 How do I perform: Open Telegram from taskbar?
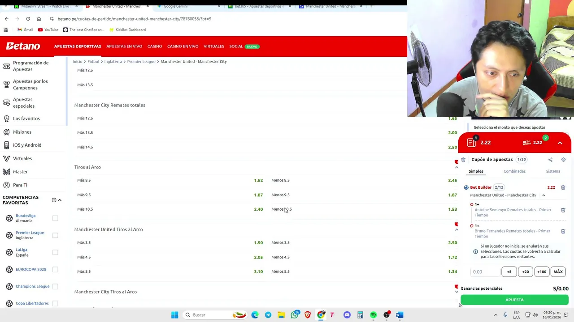click(268, 315)
